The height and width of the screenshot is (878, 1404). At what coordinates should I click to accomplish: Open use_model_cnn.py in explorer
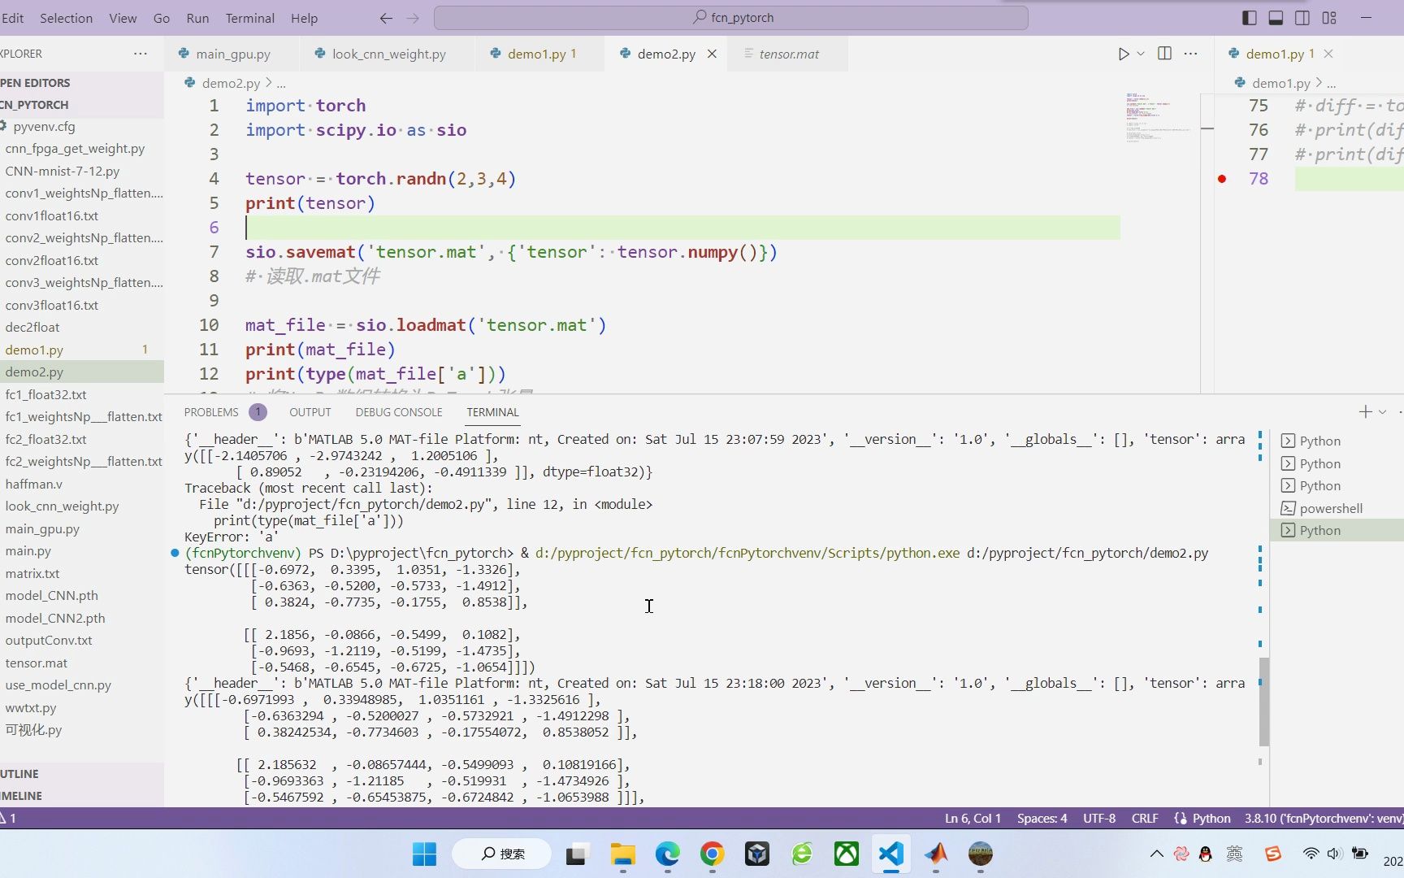pyautogui.click(x=81, y=685)
